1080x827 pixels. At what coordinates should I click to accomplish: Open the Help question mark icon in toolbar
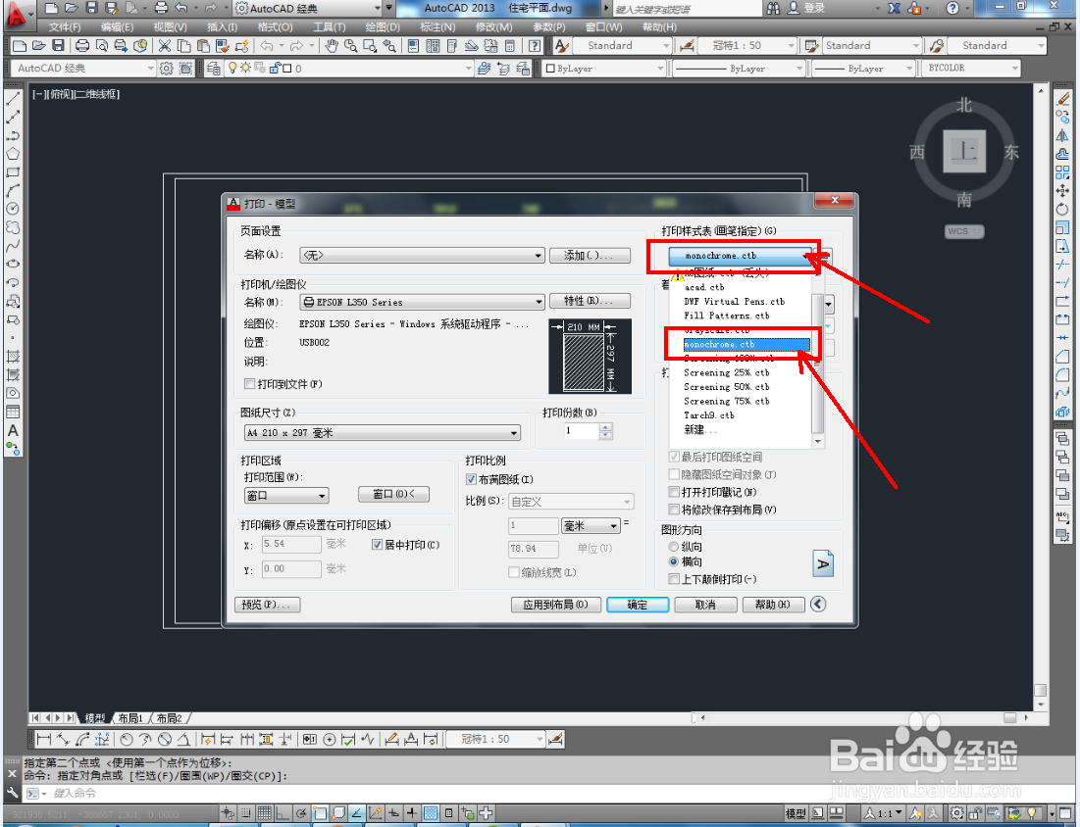point(534,46)
